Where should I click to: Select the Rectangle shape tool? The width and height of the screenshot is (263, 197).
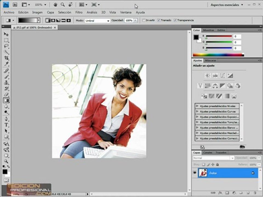[6, 137]
